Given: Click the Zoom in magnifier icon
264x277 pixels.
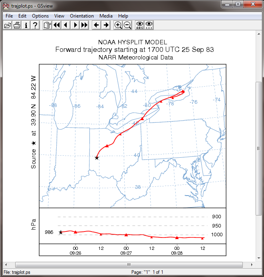Looking at the screenshot, I should [x=118, y=25].
